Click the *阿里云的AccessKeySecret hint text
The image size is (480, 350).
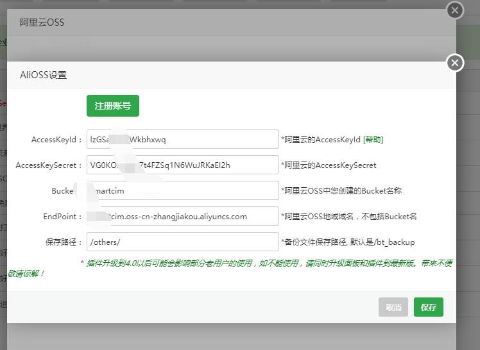pos(329,165)
